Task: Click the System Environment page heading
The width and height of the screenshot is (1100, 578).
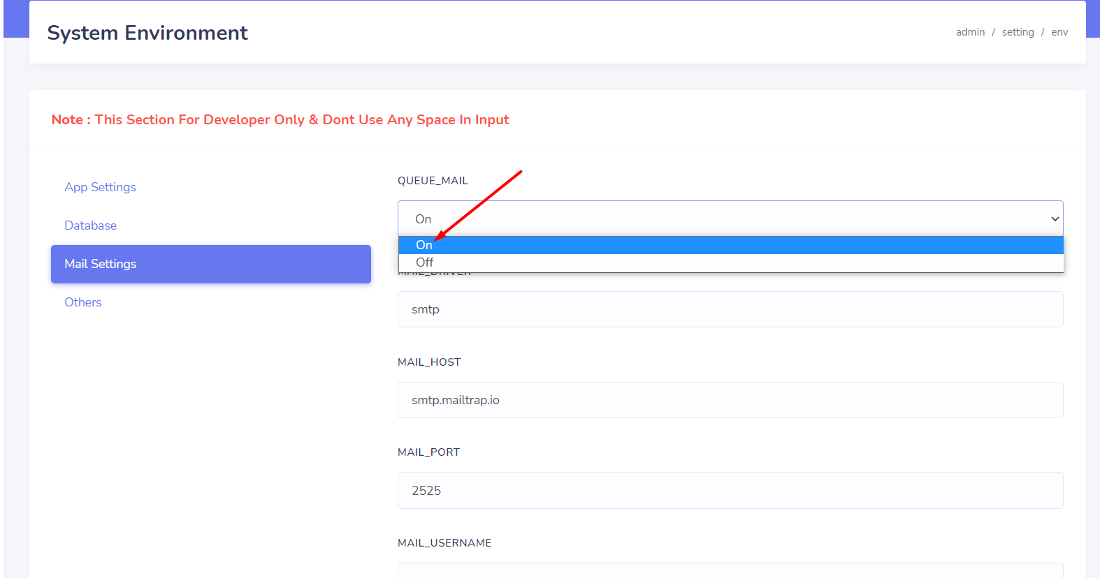Action: 147,33
